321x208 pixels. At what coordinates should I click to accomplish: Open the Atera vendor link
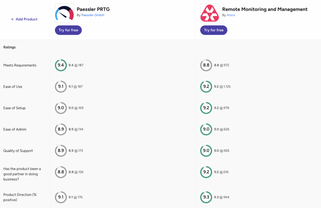point(231,15)
